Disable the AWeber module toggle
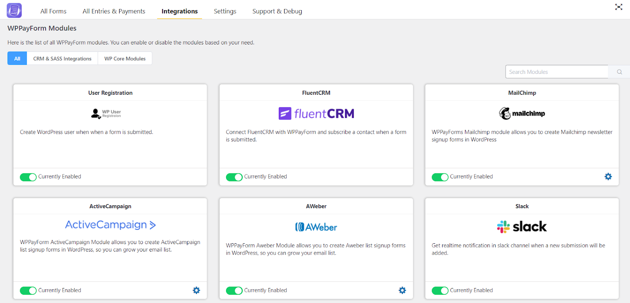The height and width of the screenshot is (303, 630). (x=234, y=291)
